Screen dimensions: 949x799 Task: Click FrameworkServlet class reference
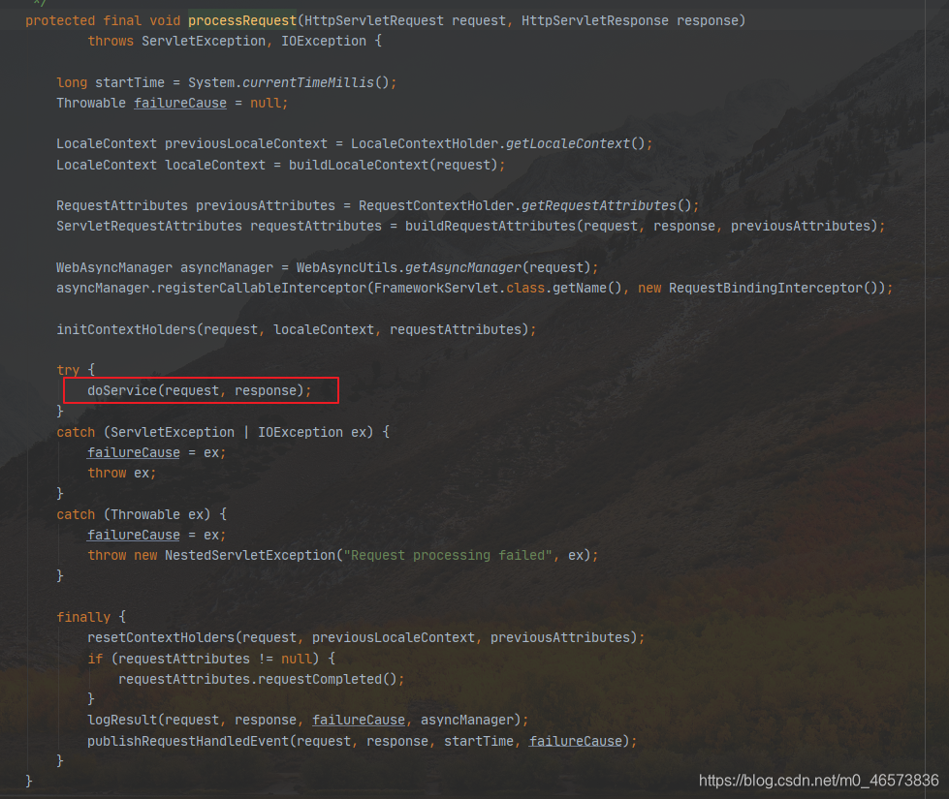click(436, 288)
